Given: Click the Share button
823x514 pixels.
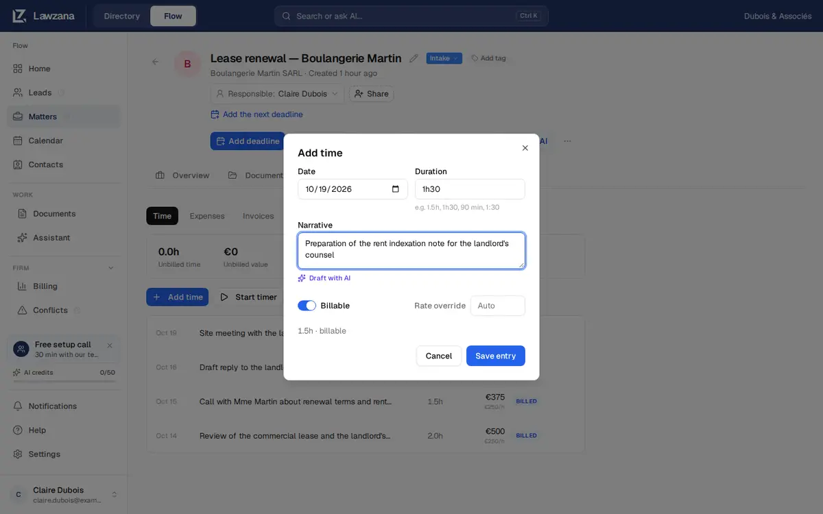Looking at the screenshot, I should 371,94.
